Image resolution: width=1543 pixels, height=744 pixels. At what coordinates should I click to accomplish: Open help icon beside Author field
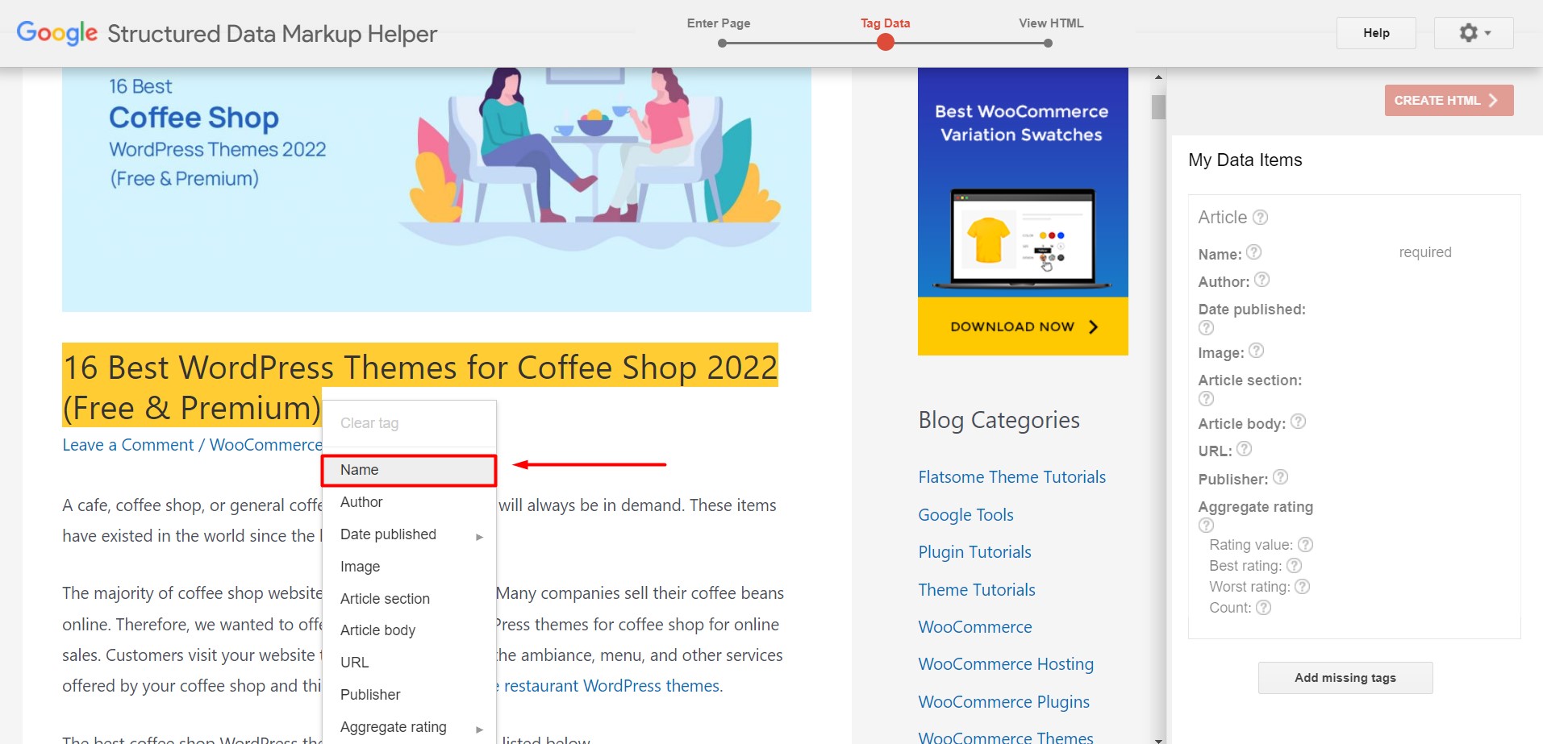pyautogui.click(x=1262, y=280)
